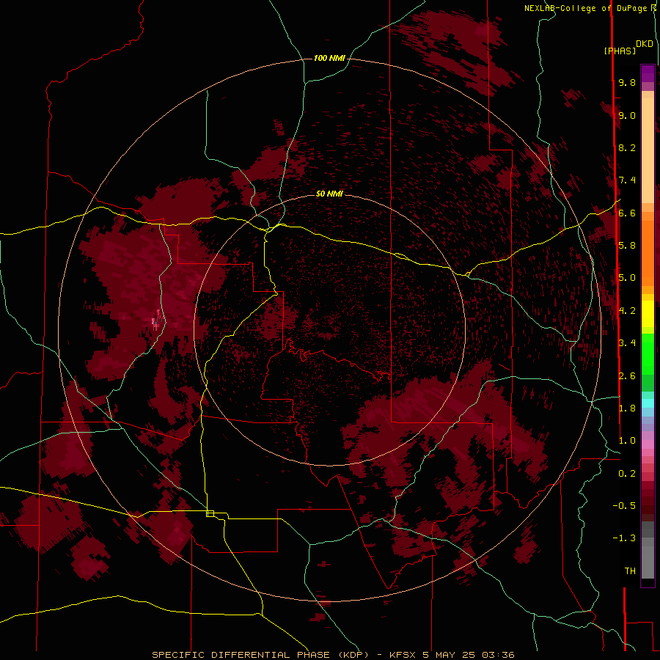Image resolution: width=660 pixels, height=660 pixels.
Task: Click the 9.0 value on color scale
Action: tap(627, 115)
